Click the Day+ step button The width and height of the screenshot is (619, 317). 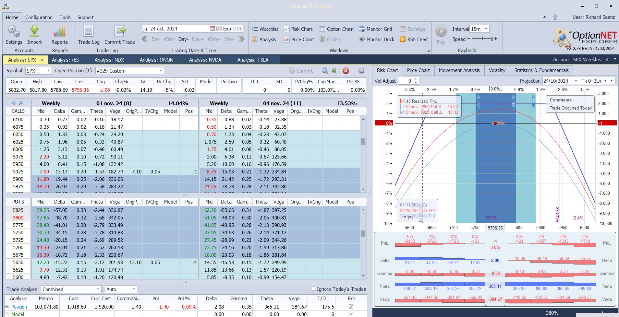click(x=198, y=39)
